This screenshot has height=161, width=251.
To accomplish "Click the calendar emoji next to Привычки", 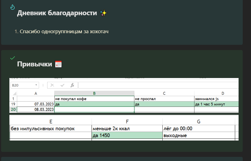I will (58, 64).
